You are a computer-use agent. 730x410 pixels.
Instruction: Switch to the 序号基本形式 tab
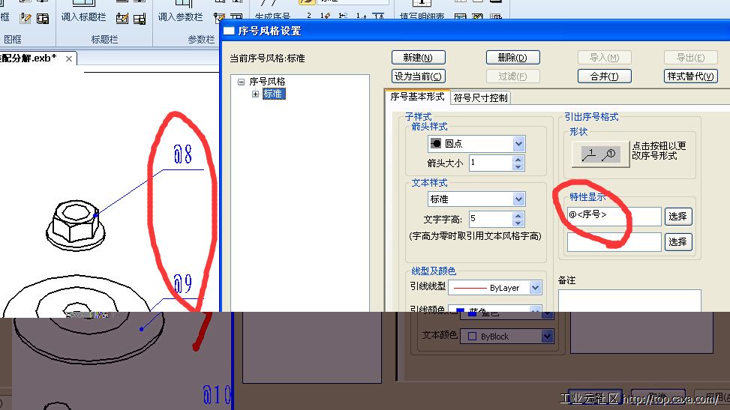(417, 97)
